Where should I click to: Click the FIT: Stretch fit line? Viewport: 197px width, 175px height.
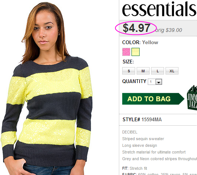click(x=135, y=168)
